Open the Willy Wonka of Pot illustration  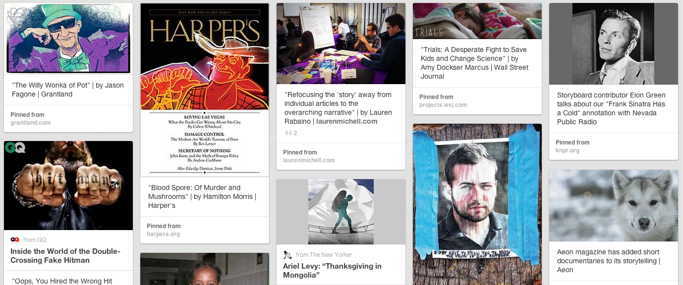click(x=68, y=39)
